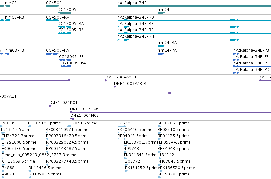
Task: Select the RP003316470.5prime EST label
Action: coord(68,136)
